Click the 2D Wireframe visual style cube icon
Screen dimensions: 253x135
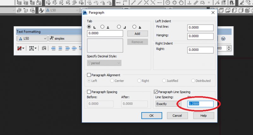(x=221, y=10)
